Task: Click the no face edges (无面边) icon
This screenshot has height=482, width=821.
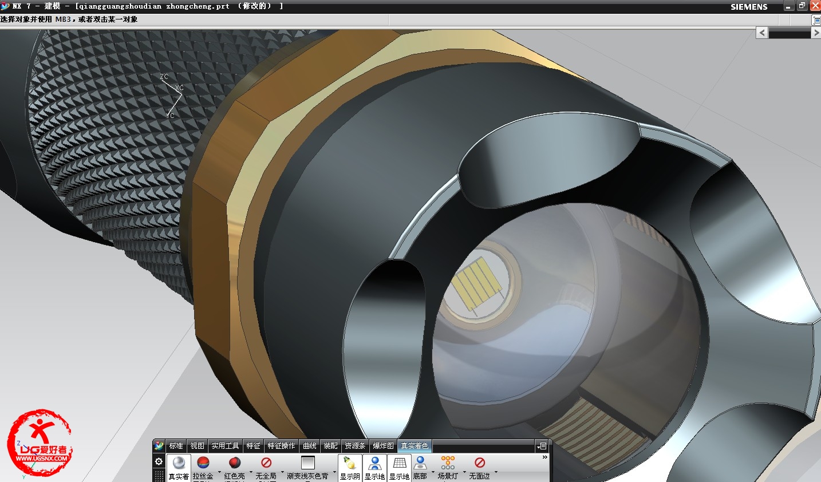Action: [480, 463]
